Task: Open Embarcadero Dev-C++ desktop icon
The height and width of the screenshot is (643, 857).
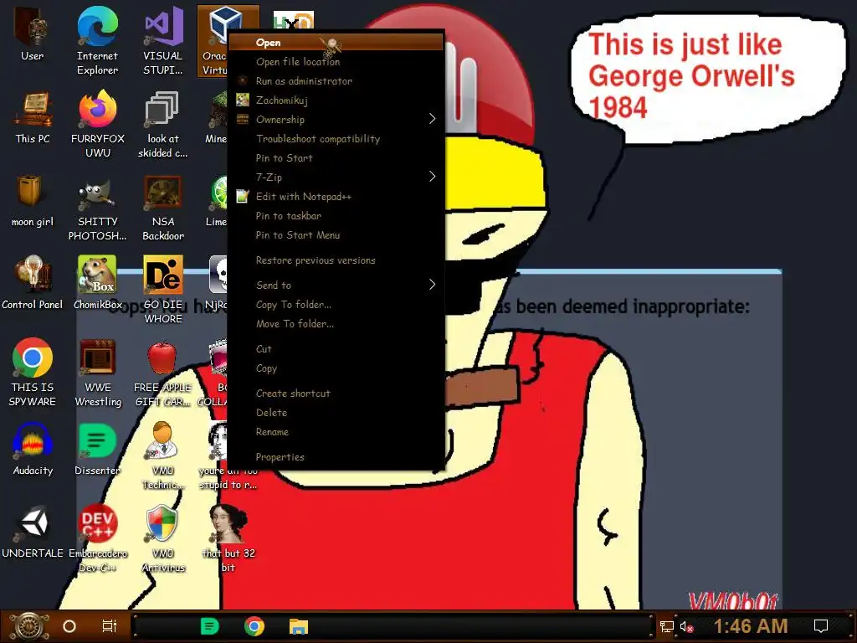Action: tap(97, 538)
